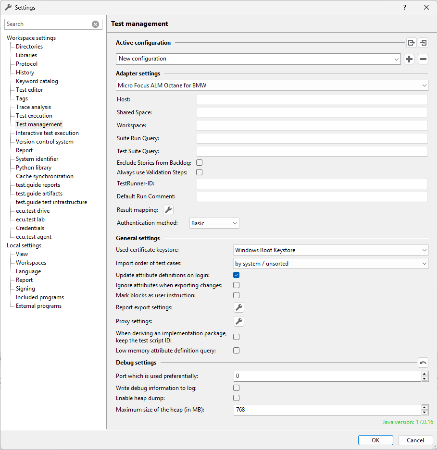Click into the Search box

coord(48,24)
